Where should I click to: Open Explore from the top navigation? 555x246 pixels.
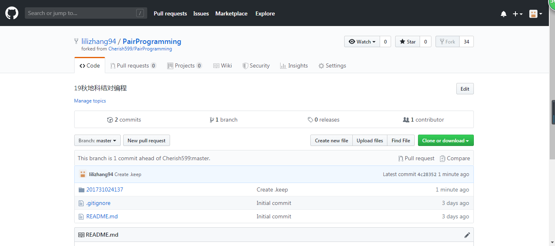pyautogui.click(x=265, y=13)
